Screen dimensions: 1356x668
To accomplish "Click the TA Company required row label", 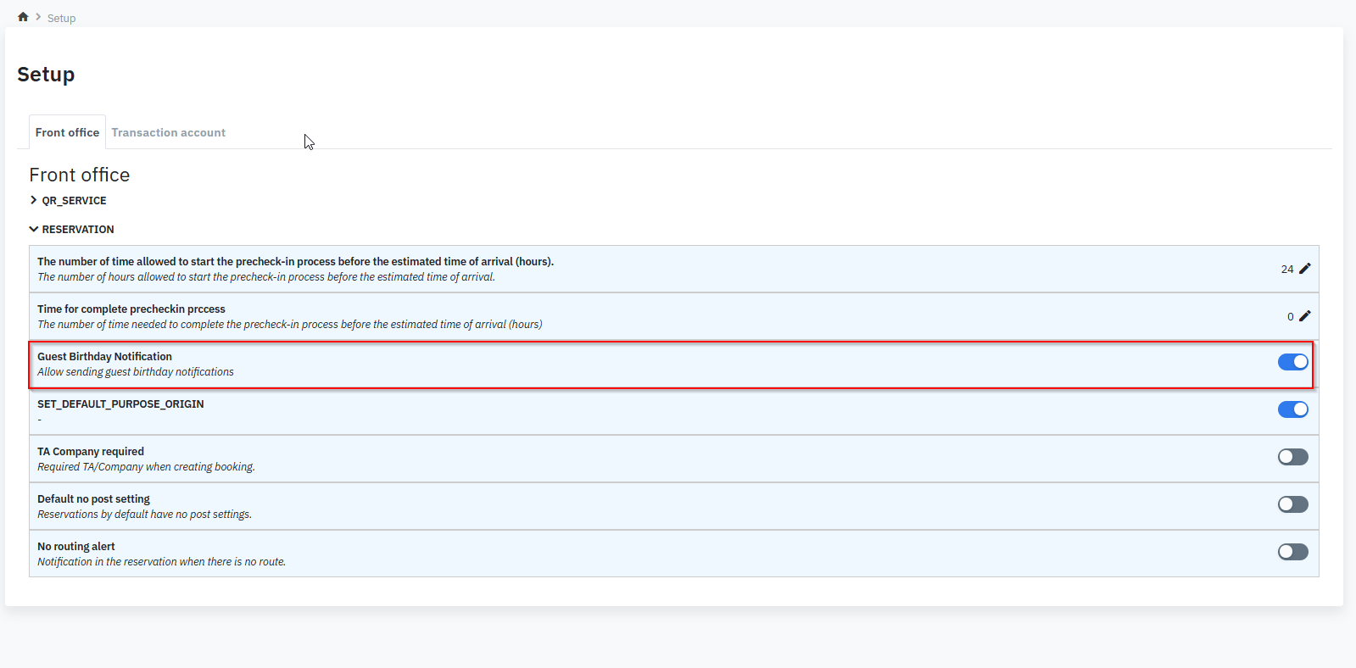I will click(x=91, y=452).
